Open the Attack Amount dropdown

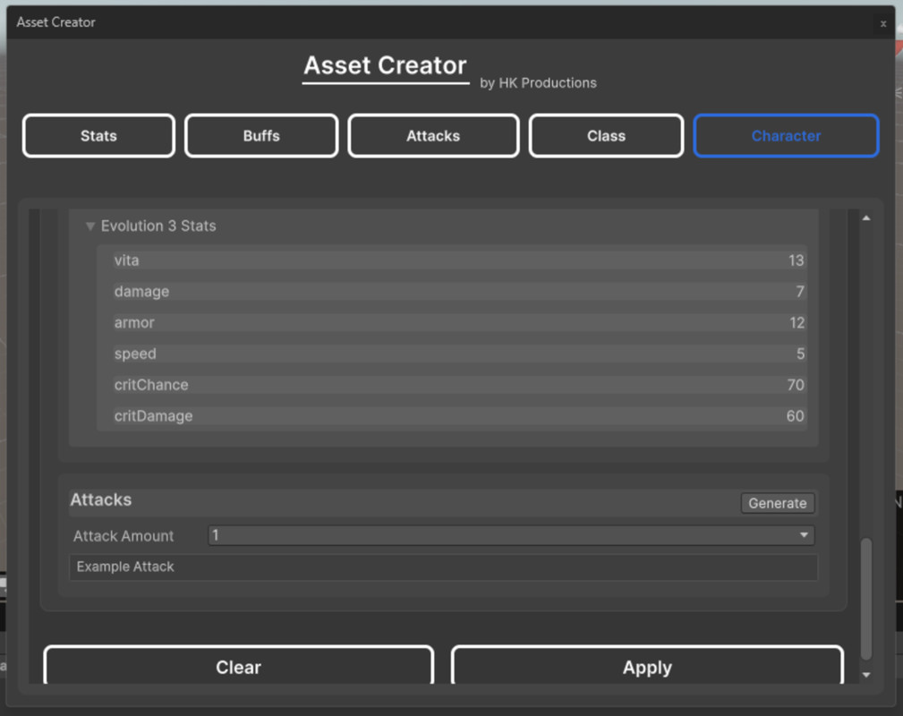[510, 535]
